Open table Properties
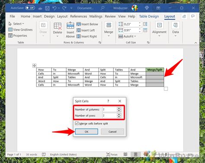Viewport: 205px width, 163px height. pyautogui.click(x=18, y=35)
